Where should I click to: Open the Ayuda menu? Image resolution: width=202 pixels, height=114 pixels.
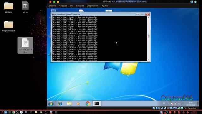pos(104,6)
